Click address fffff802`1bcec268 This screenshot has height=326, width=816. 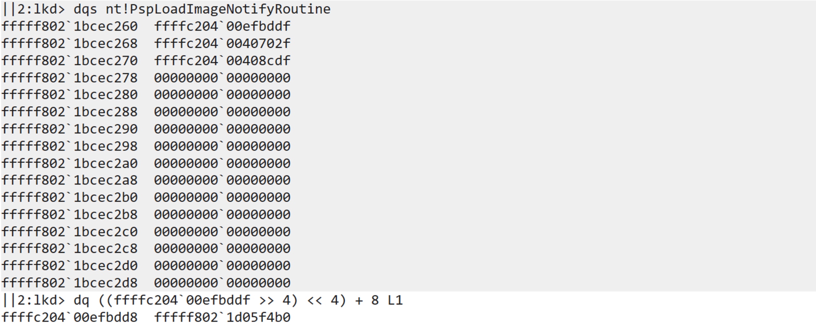coord(70,44)
